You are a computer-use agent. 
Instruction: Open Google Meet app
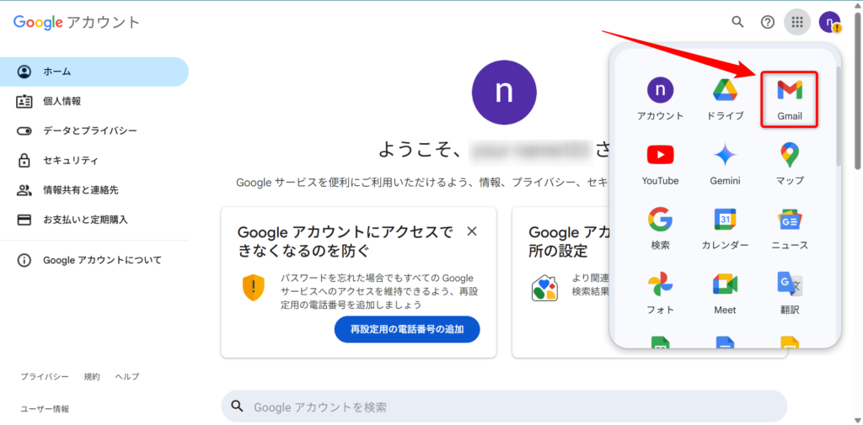[725, 294]
